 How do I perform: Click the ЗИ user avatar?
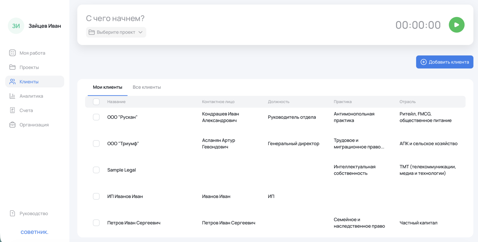point(16,26)
